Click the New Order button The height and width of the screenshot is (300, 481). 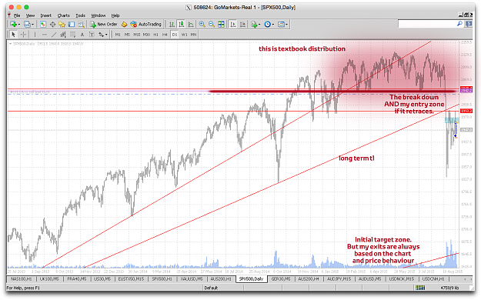[104, 25]
